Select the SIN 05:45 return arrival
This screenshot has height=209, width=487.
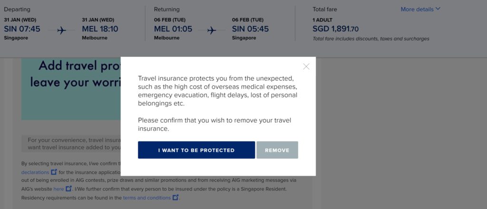250,29
